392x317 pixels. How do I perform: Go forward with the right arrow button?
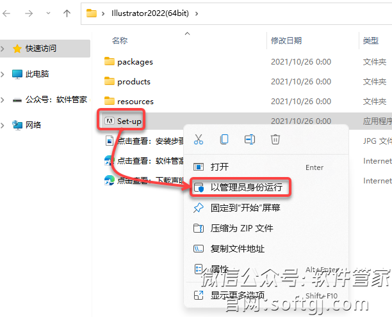(29, 13)
